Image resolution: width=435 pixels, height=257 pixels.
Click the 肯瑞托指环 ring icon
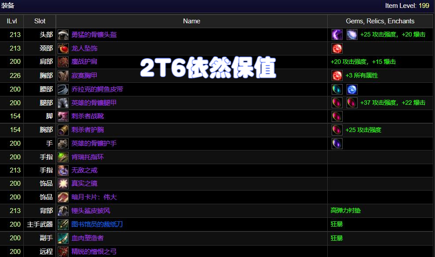pyautogui.click(x=63, y=157)
